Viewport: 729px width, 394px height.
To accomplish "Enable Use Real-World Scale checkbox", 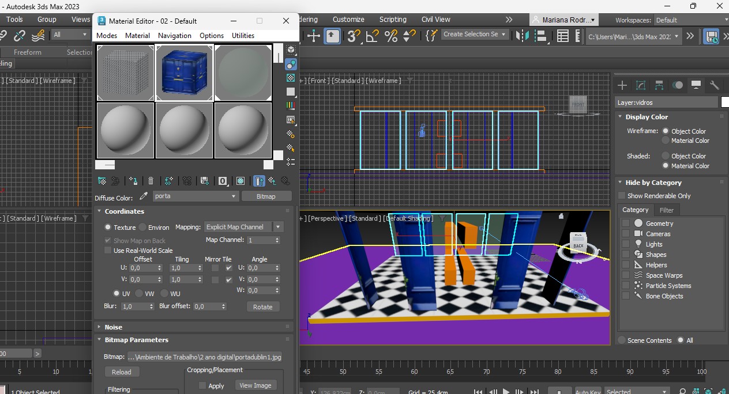I will coord(108,251).
